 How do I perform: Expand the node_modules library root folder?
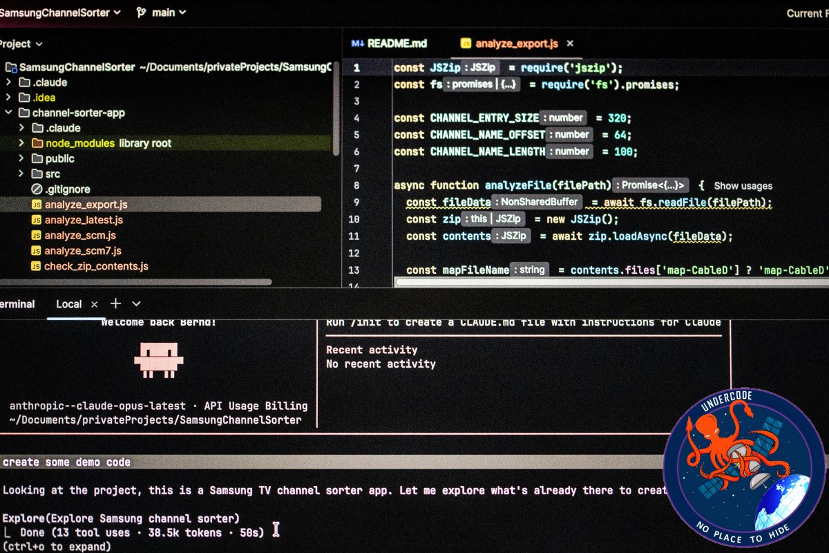tap(21, 143)
